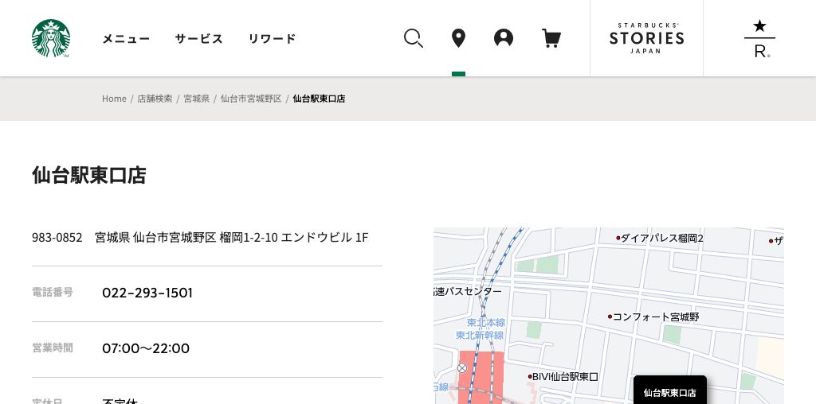Click the store address text
Viewport: 816px width, 404px height.
200,238
